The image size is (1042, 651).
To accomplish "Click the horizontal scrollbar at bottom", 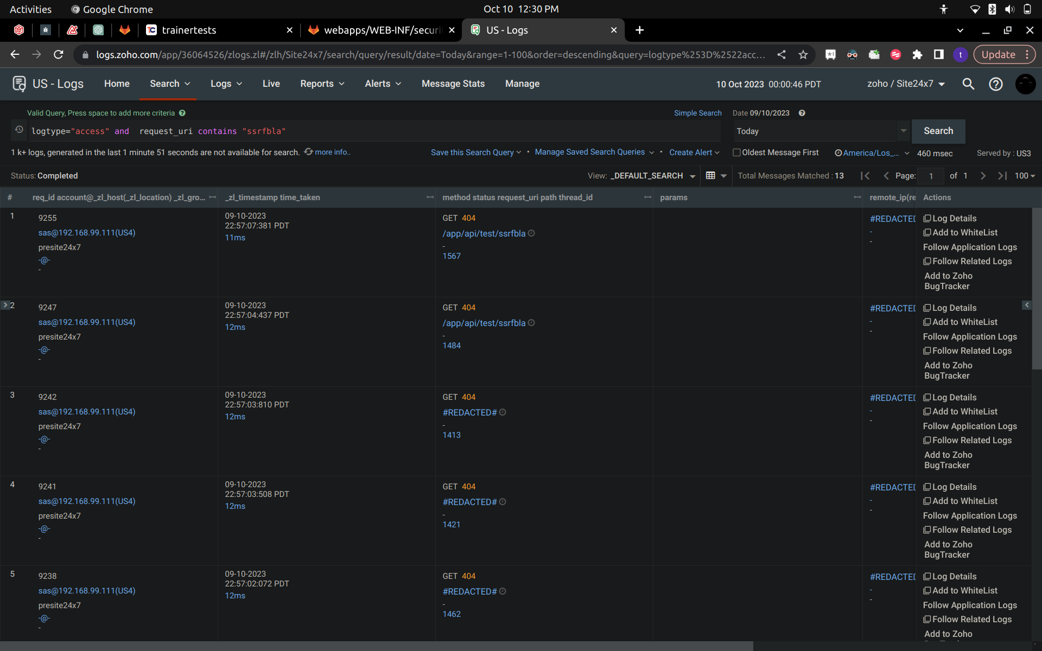I will point(377,646).
